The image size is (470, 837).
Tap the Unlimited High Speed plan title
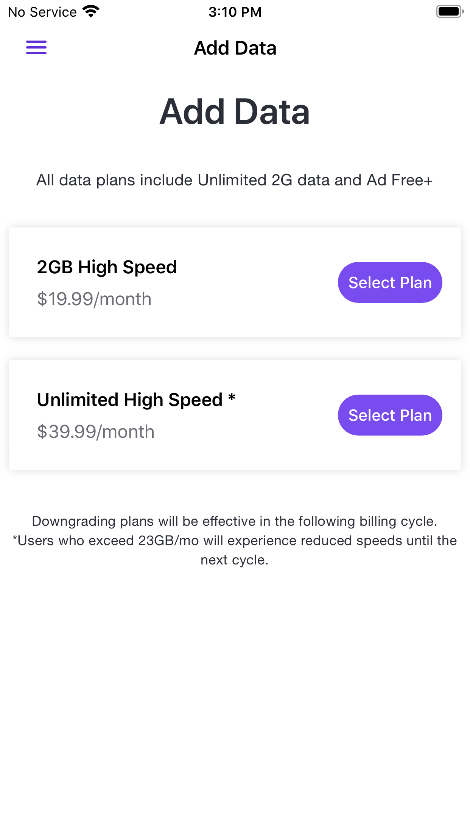[129, 400]
